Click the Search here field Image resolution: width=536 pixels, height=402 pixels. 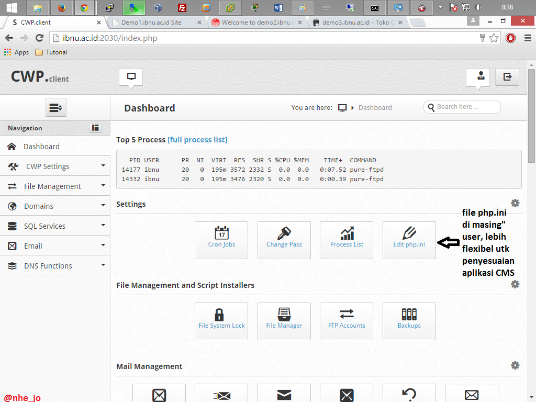pos(462,107)
